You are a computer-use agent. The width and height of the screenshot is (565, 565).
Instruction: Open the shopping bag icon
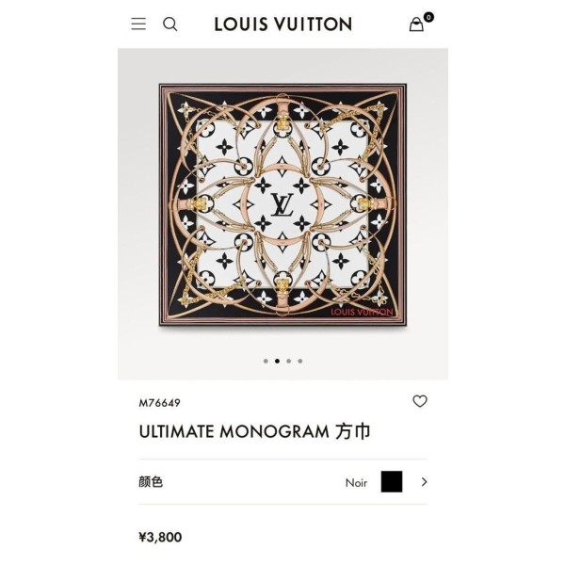[416, 24]
